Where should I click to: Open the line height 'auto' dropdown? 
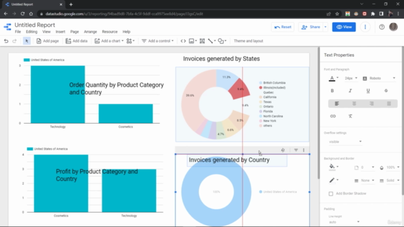[344, 222]
